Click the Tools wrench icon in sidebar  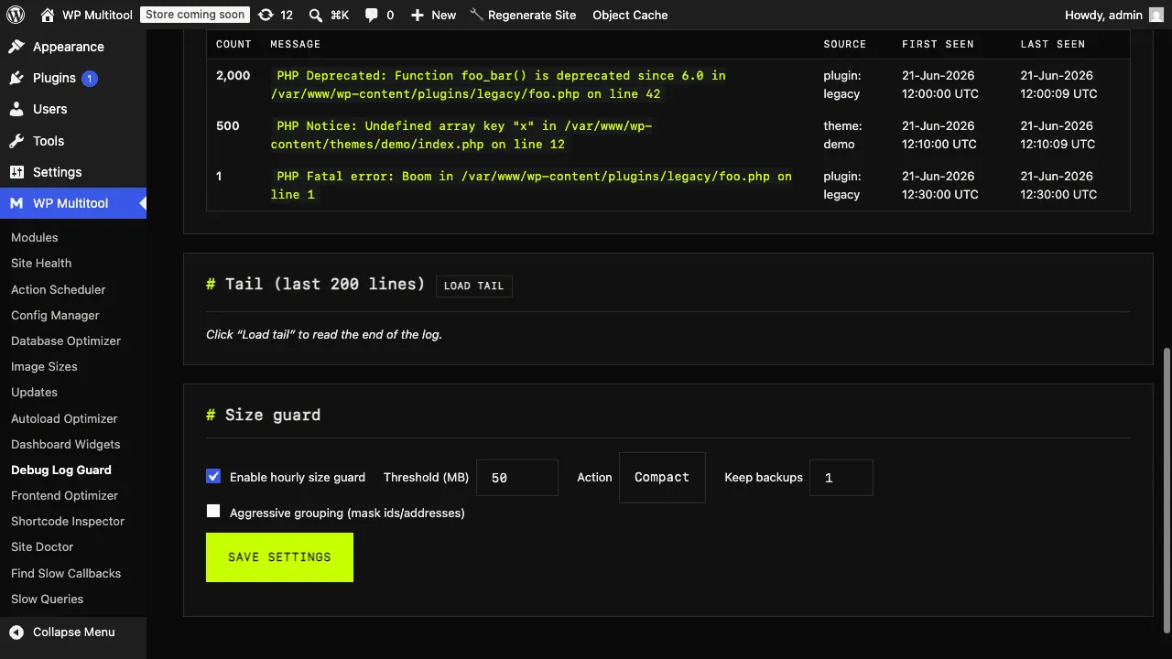coord(16,141)
